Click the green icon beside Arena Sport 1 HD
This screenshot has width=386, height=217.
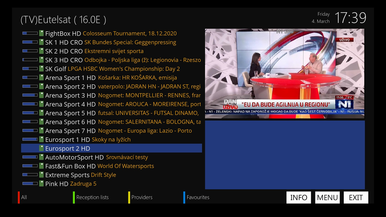coord(42,77)
